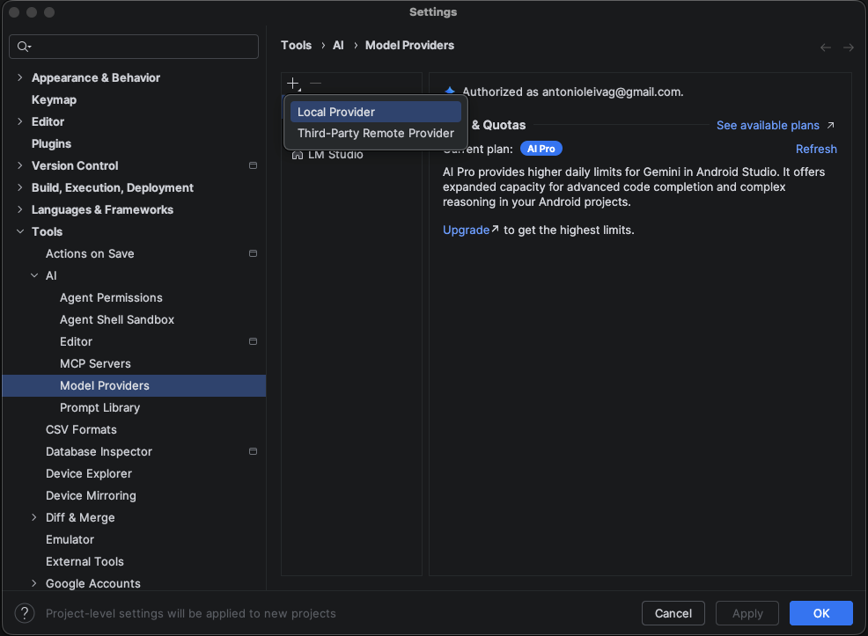Expand Version Control section
The width and height of the screenshot is (868, 636).
click(x=20, y=165)
